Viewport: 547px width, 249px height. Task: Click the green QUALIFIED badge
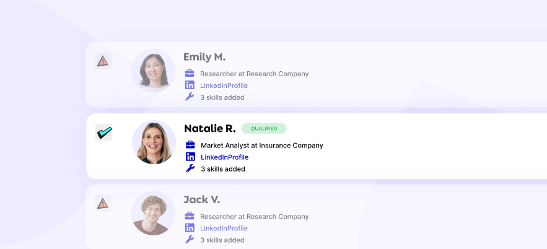[x=264, y=129]
